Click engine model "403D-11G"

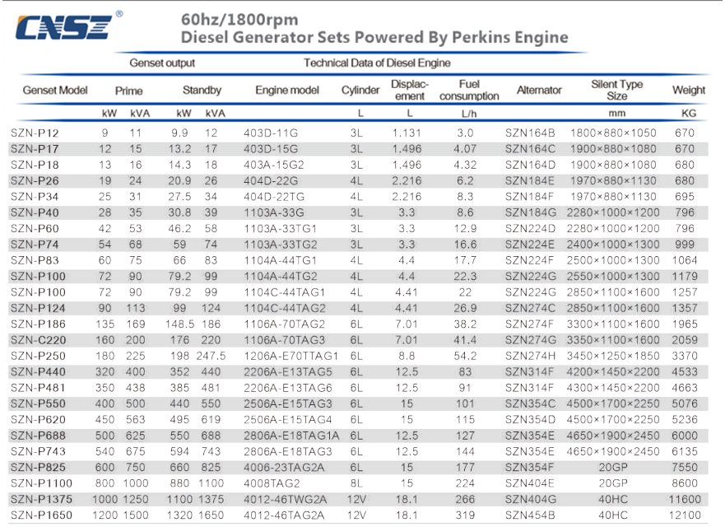[271, 133]
